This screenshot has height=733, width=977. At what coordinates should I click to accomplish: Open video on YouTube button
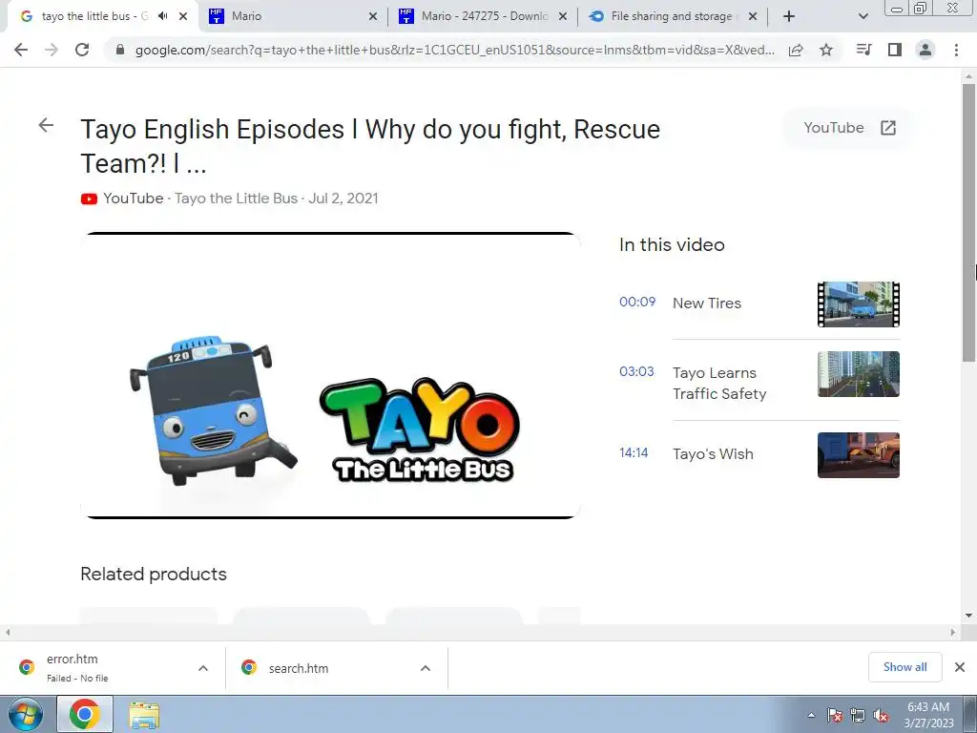tap(849, 128)
